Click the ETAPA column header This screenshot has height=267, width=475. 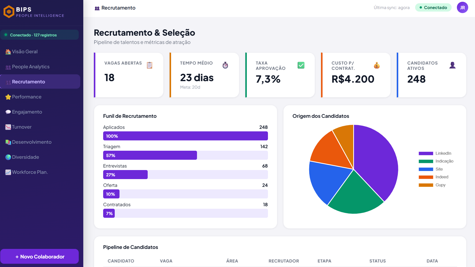tap(324, 261)
